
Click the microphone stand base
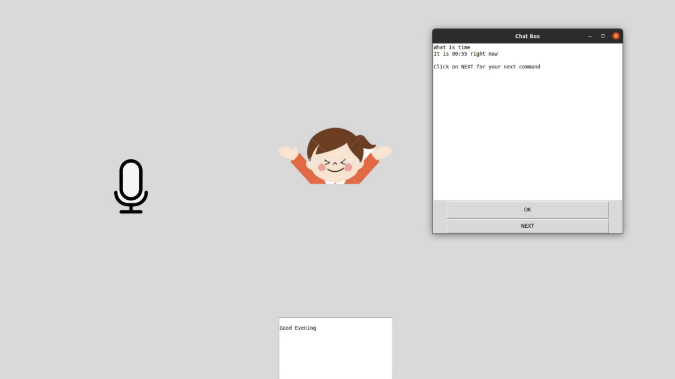coord(131,211)
